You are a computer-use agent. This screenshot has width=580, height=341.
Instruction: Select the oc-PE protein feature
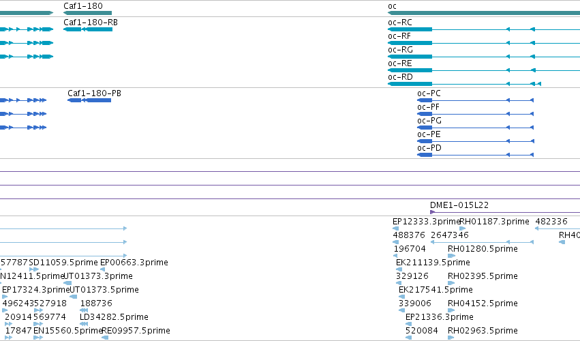[x=475, y=141]
